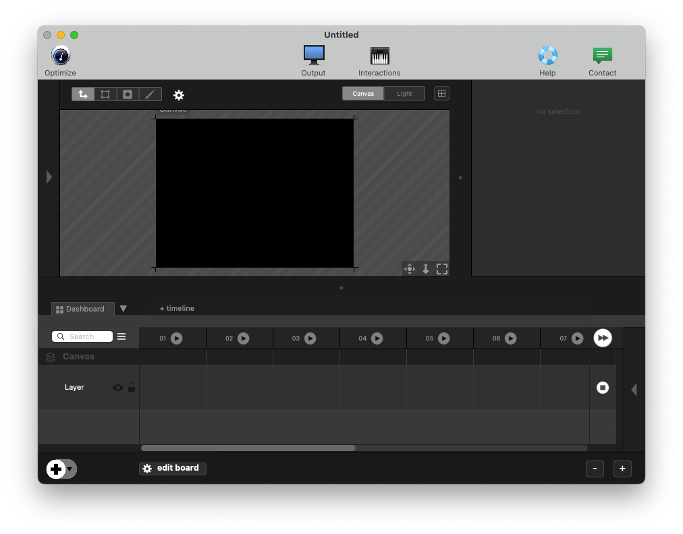Viewport: 683px width, 534px height.
Task: Click the plus add button
Action: [x=56, y=469]
